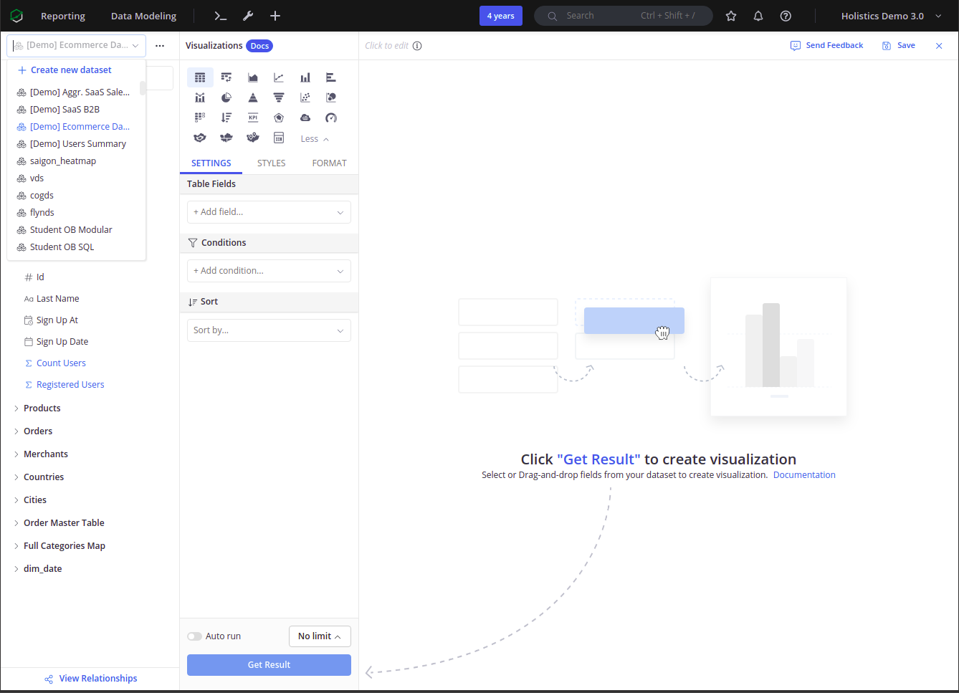Select the saigon_heatmap dataset
This screenshot has width=959, height=693.
point(63,161)
